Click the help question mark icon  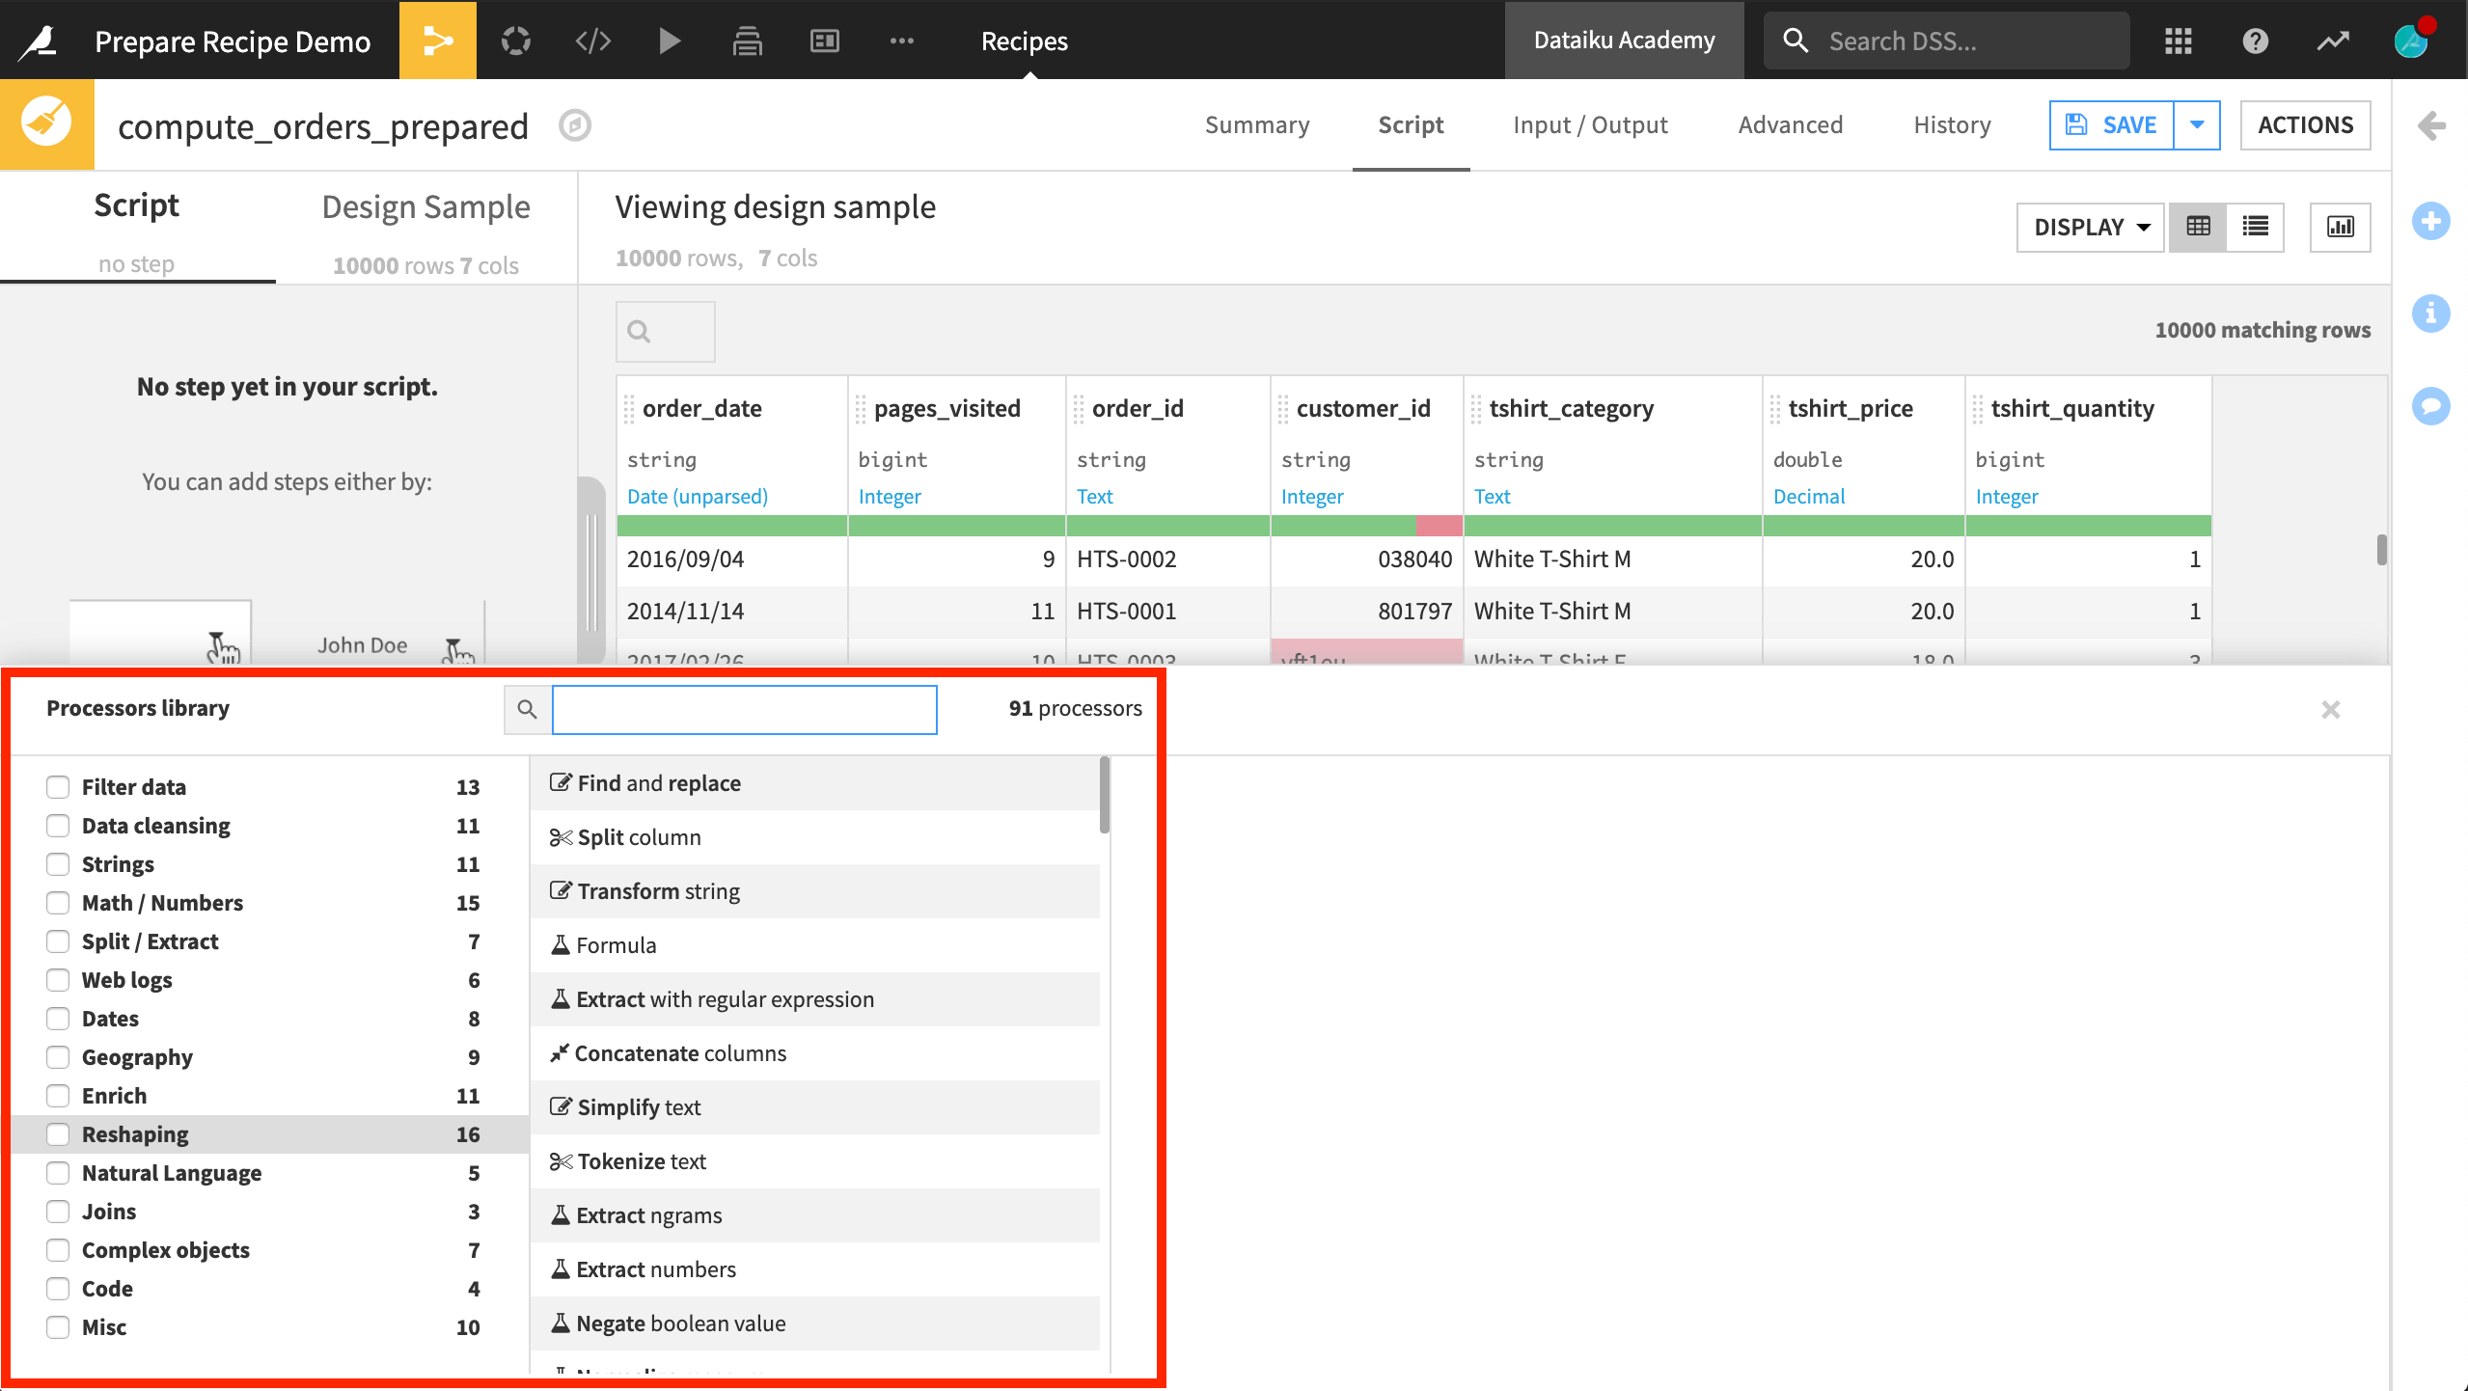2256,41
